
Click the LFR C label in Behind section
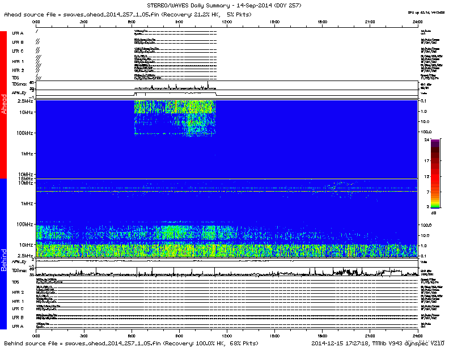pyautogui.click(x=18, y=308)
